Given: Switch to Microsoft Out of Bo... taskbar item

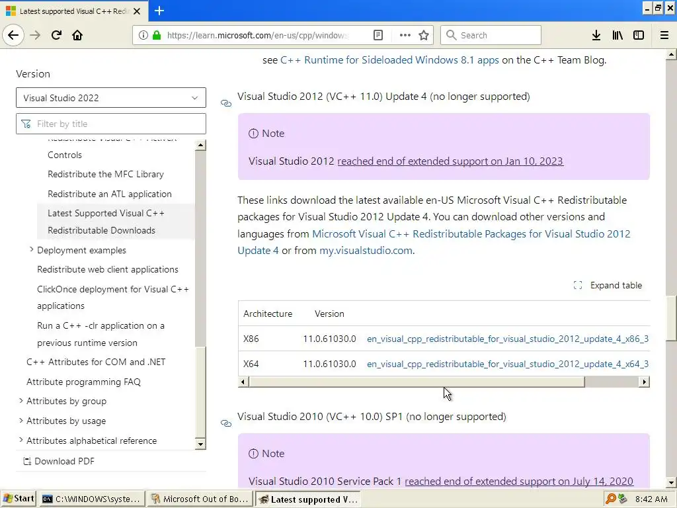Looking at the screenshot, I should tap(200, 499).
